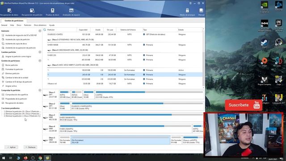Screen dimensions: 286x161
Task: Apply pending changes with Aplicar
Action: click(11, 147)
